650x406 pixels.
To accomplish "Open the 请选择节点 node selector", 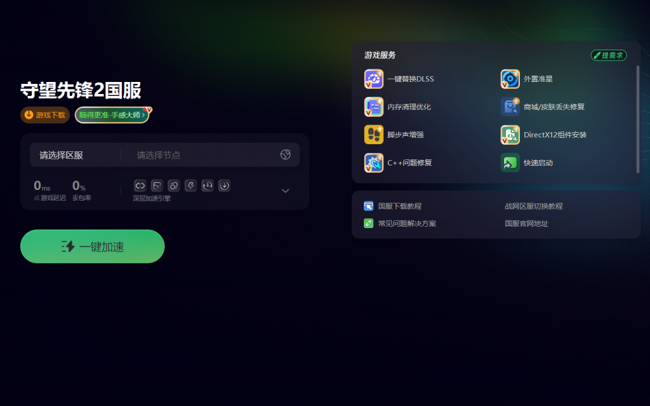I will pos(158,155).
